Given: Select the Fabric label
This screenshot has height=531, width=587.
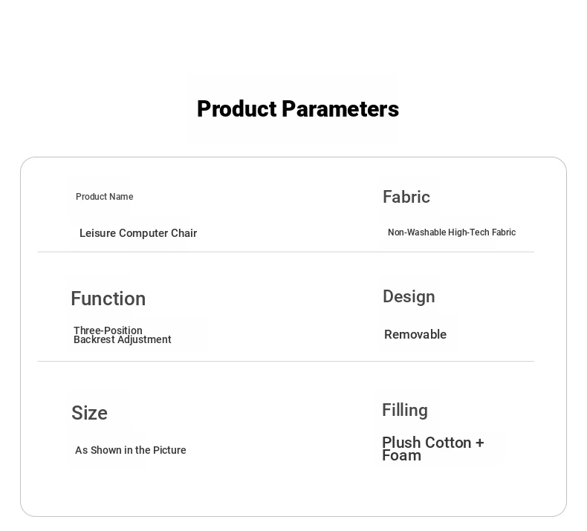Looking at the screenshot, I should (406, 197).
